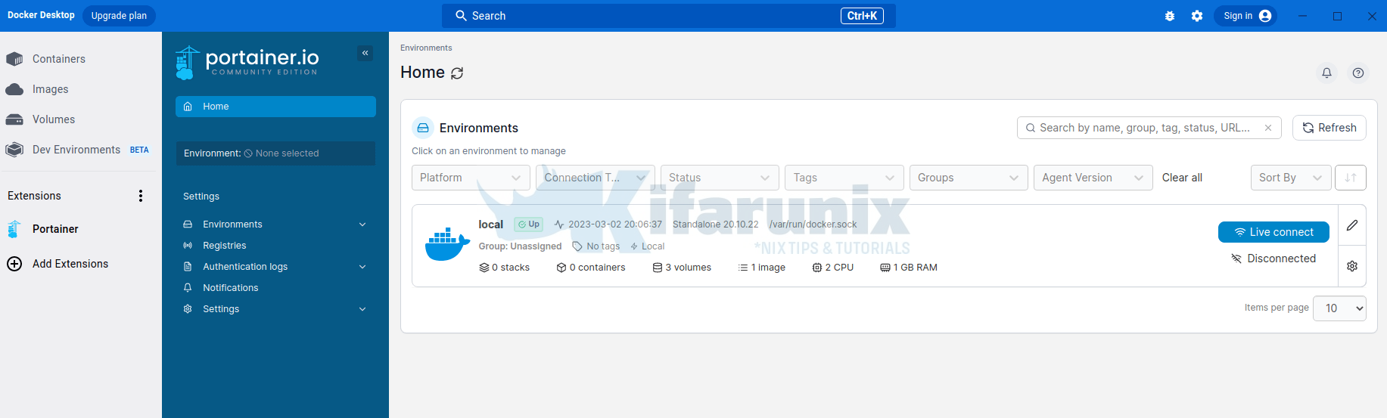The width and height of the screenshot is (1387, 418).
Task: Click the Environment None selected box
Action: (275, 153)
